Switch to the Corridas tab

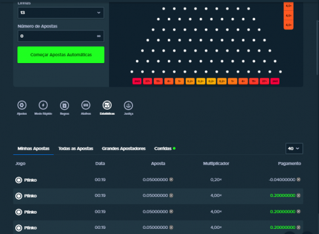click(x=163, y=149)
